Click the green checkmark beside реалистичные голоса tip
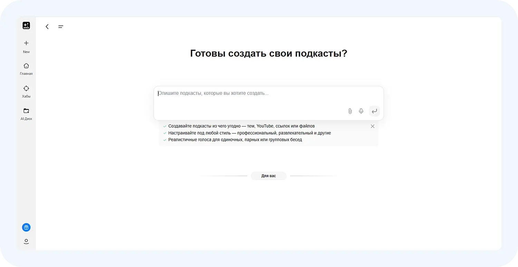 165,140
